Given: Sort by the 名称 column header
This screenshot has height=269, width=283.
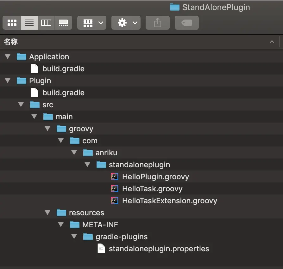Looking at the screenshot, I should (11, 42).
